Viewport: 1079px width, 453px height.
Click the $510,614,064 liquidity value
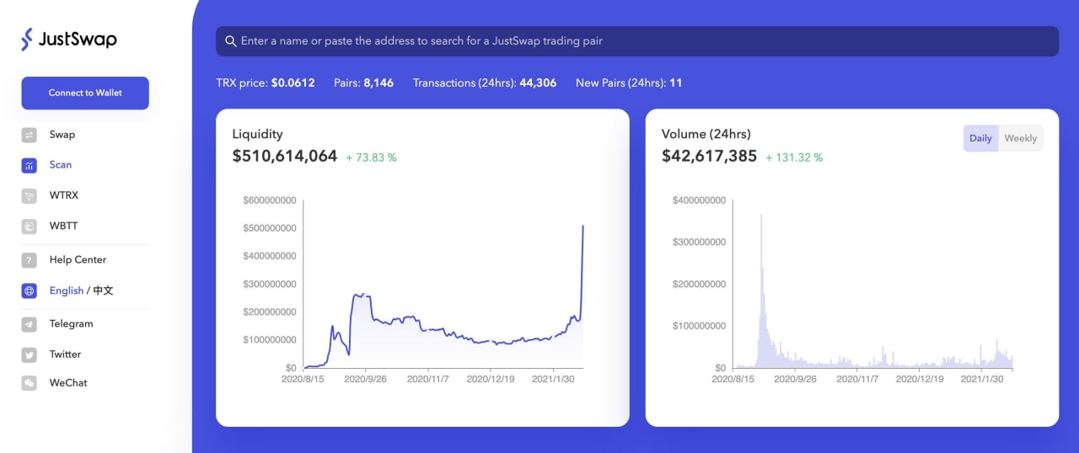click(x=285, y=156)
